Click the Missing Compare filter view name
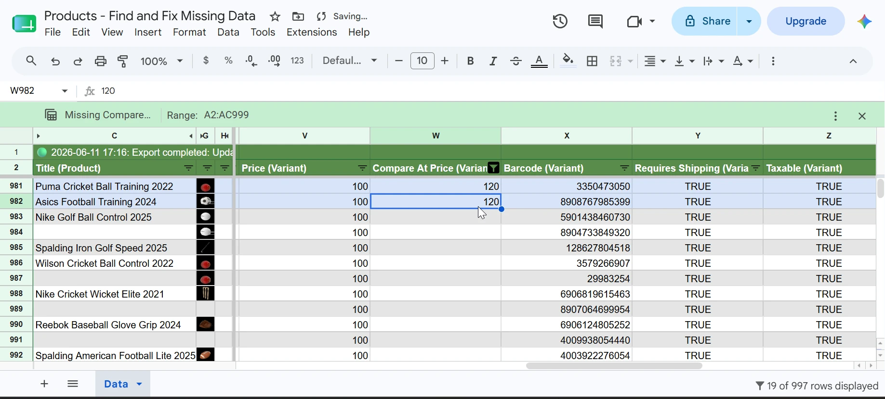The image size is (885, 399). click(108, 115)
